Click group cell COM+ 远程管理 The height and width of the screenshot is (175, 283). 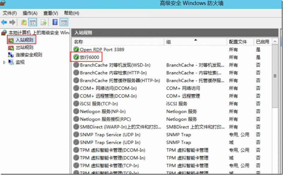183,96
